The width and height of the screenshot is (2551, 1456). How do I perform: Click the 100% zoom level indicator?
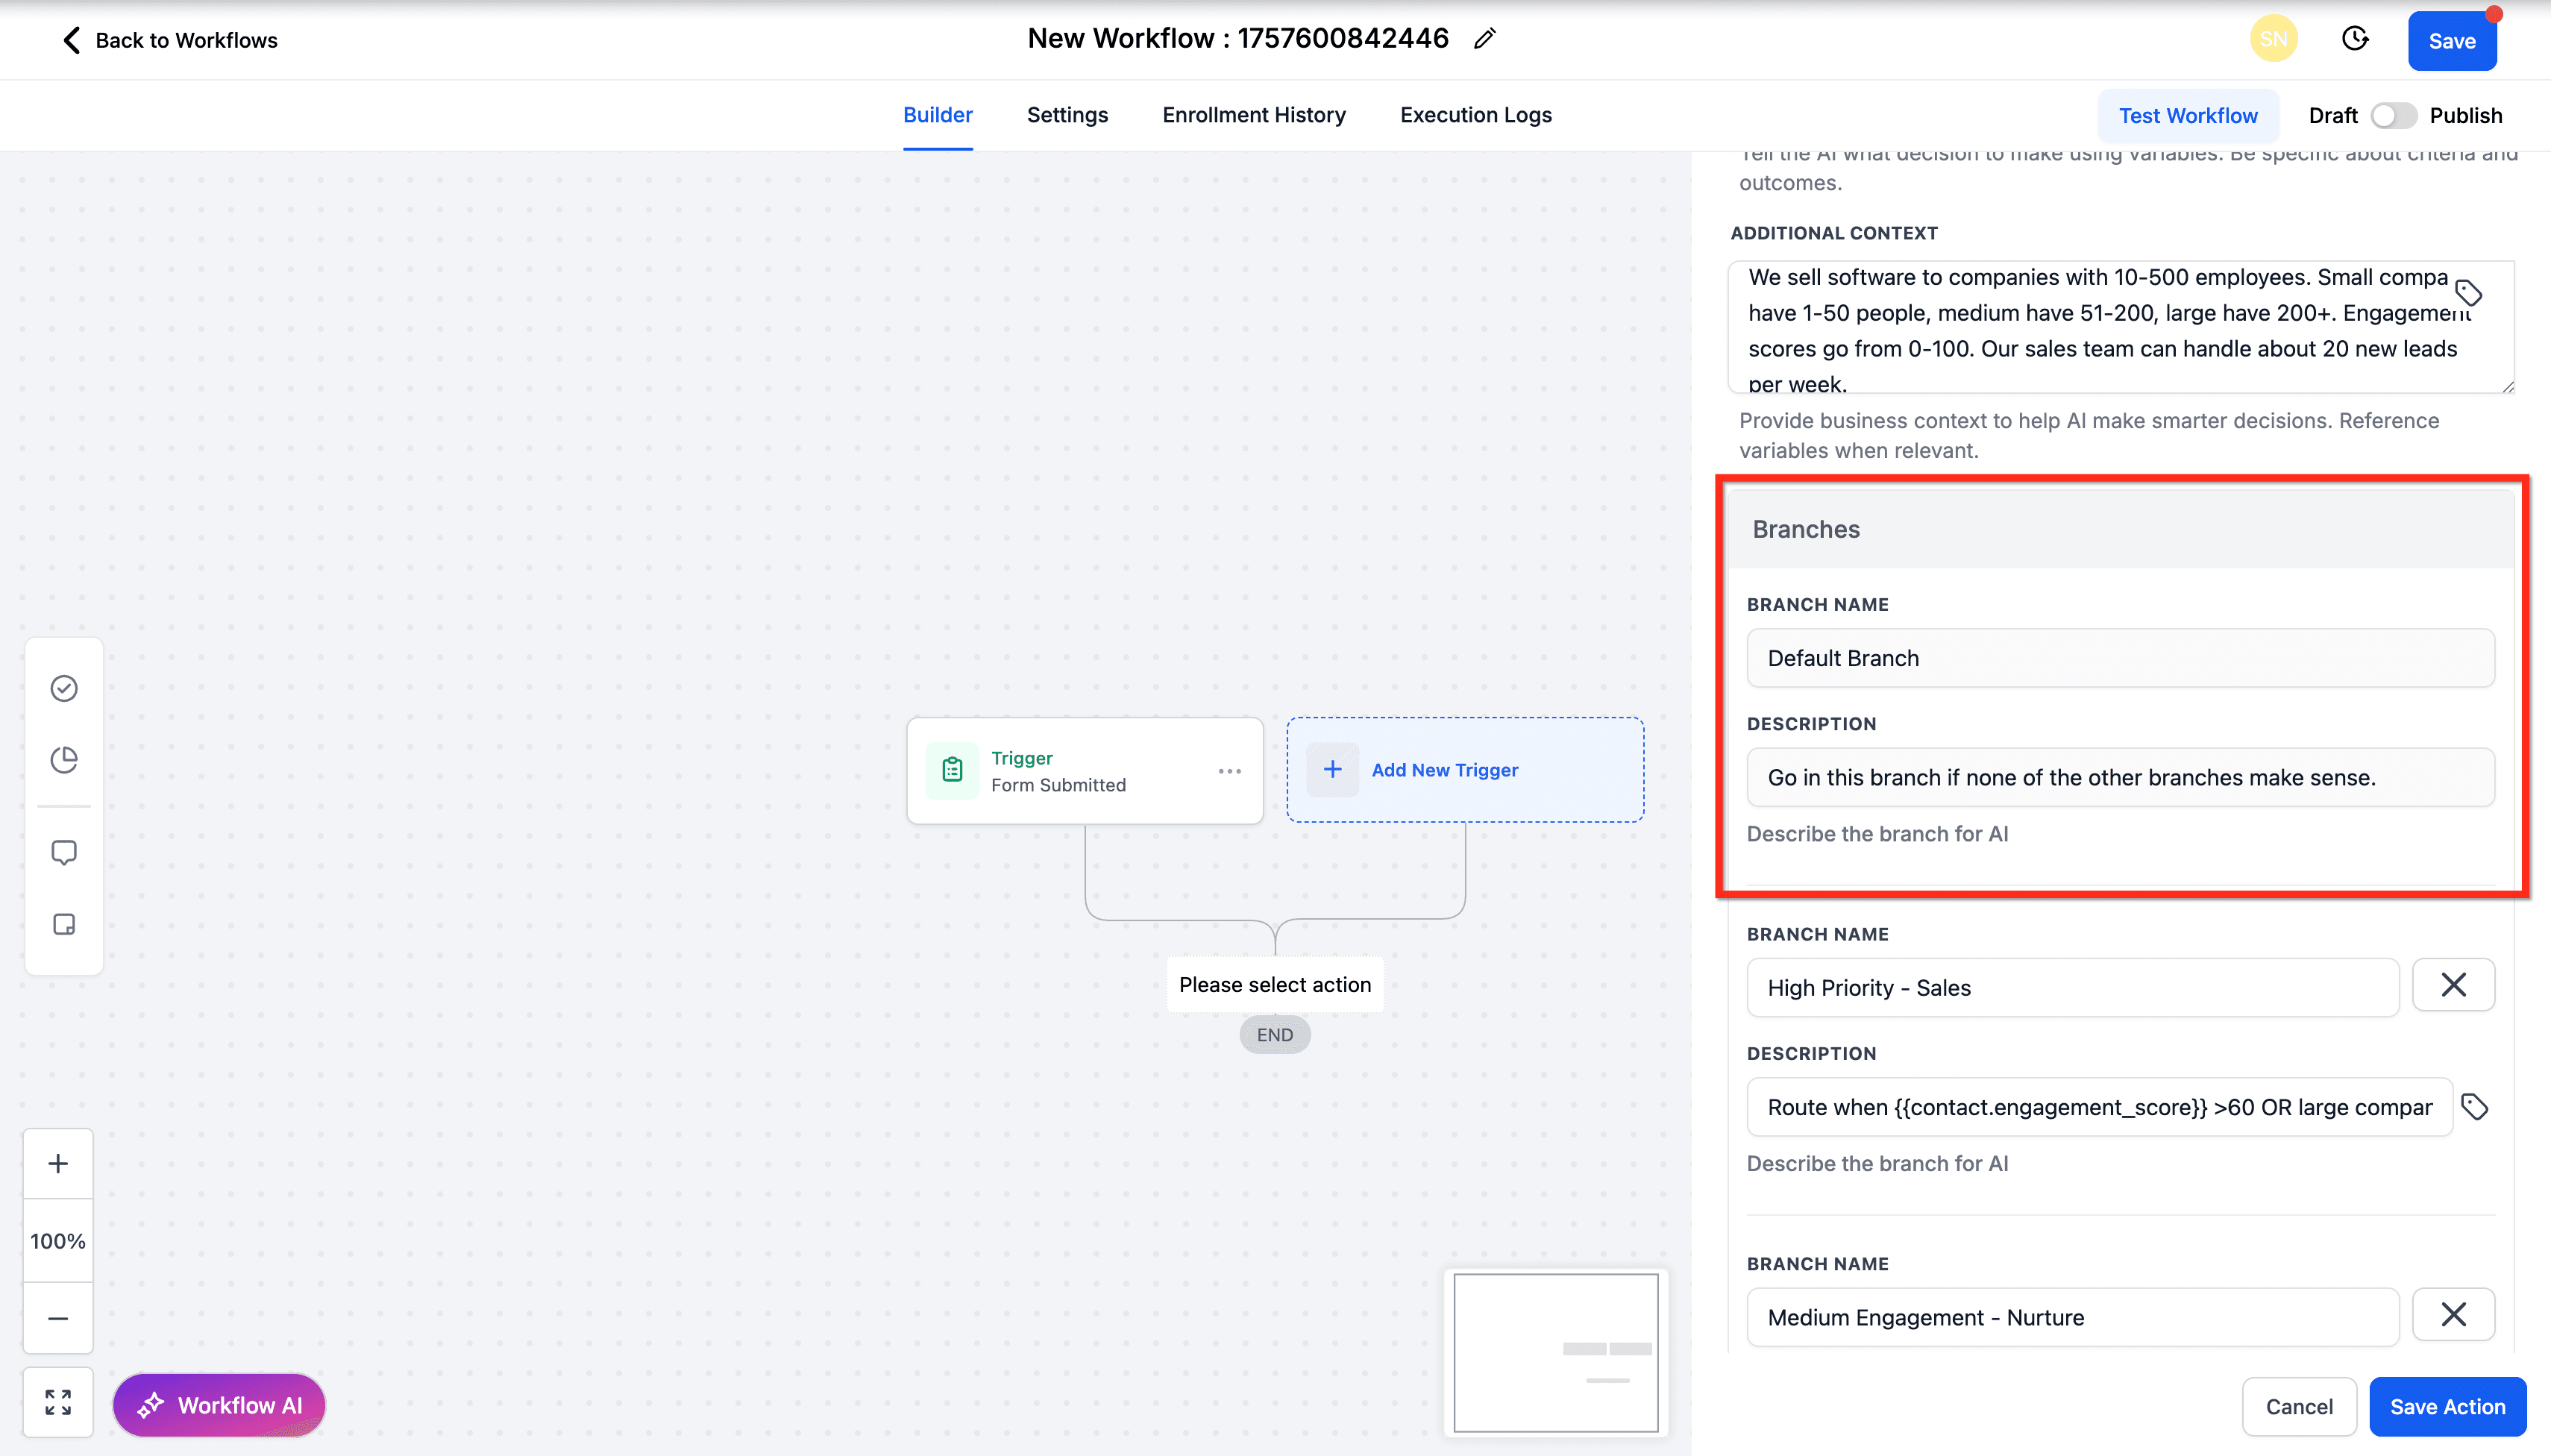pyautogui.click(x=58, y=1241)
